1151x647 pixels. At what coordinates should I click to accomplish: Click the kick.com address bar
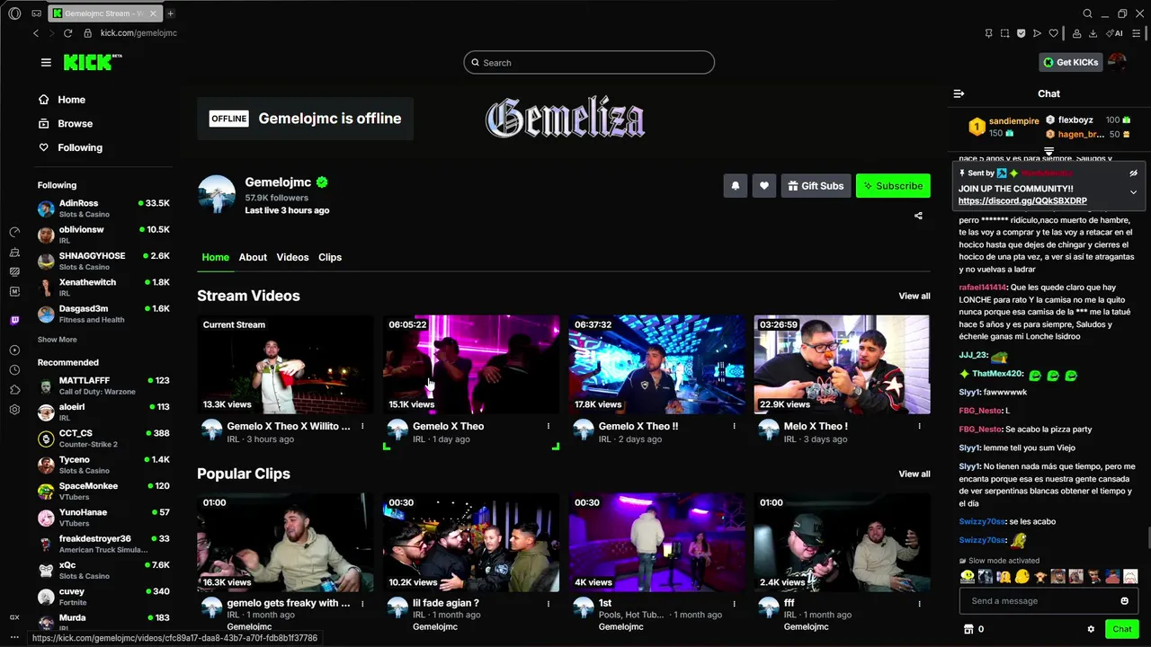(138, 33)
